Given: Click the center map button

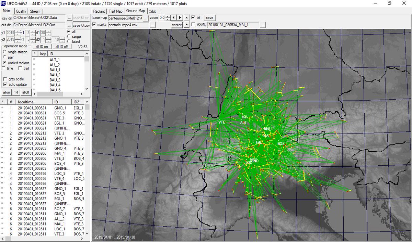Looking at the screenshot, I should [176, 25].
